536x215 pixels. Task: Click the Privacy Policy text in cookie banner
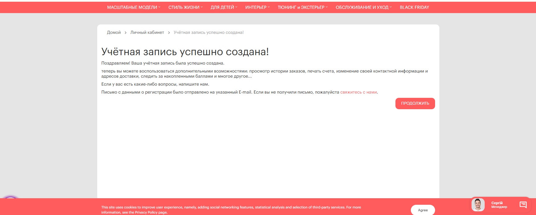147,212
